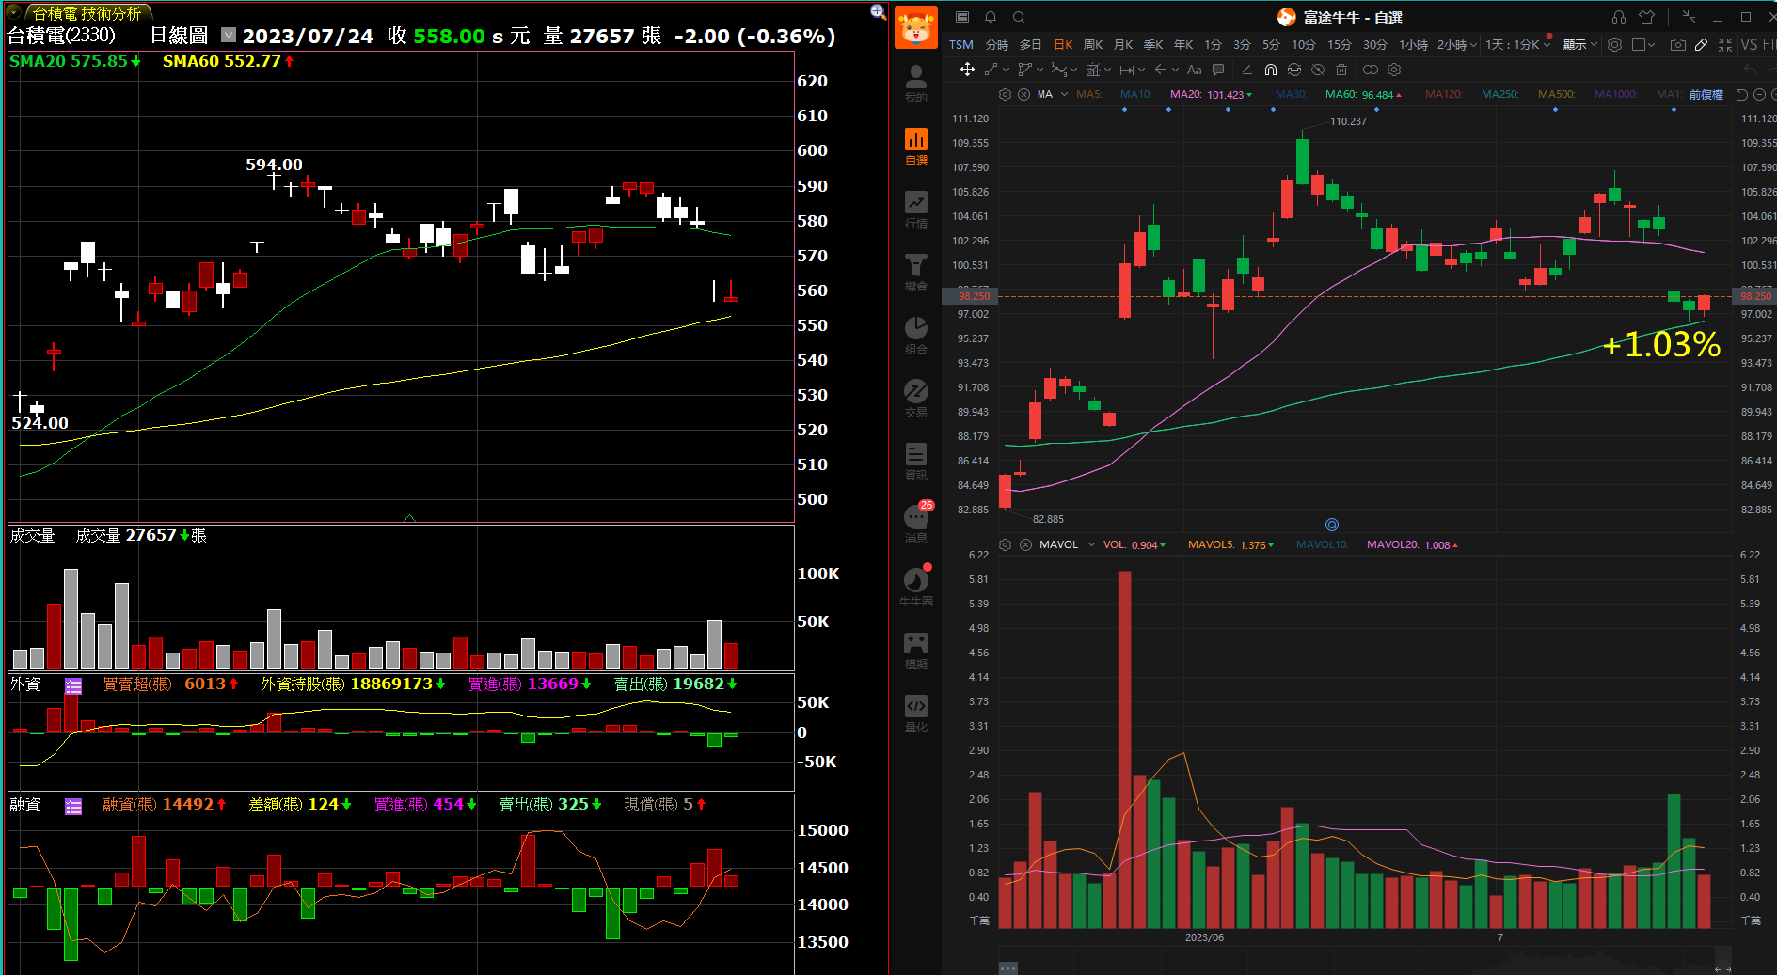
Task: Click the magnifier zoom icon on the TSMC chart
Action: pyautogui.click(x=878, y=11)
